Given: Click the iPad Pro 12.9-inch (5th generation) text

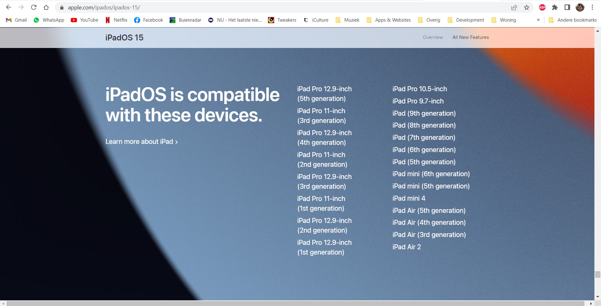Looking at the screenshot, I should pyautogui.click(x=324, y=94).
